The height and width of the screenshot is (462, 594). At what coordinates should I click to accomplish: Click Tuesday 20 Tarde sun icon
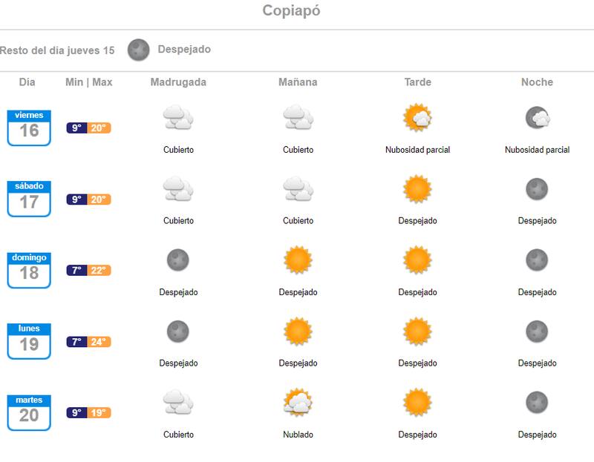click(x=417, y=403)
